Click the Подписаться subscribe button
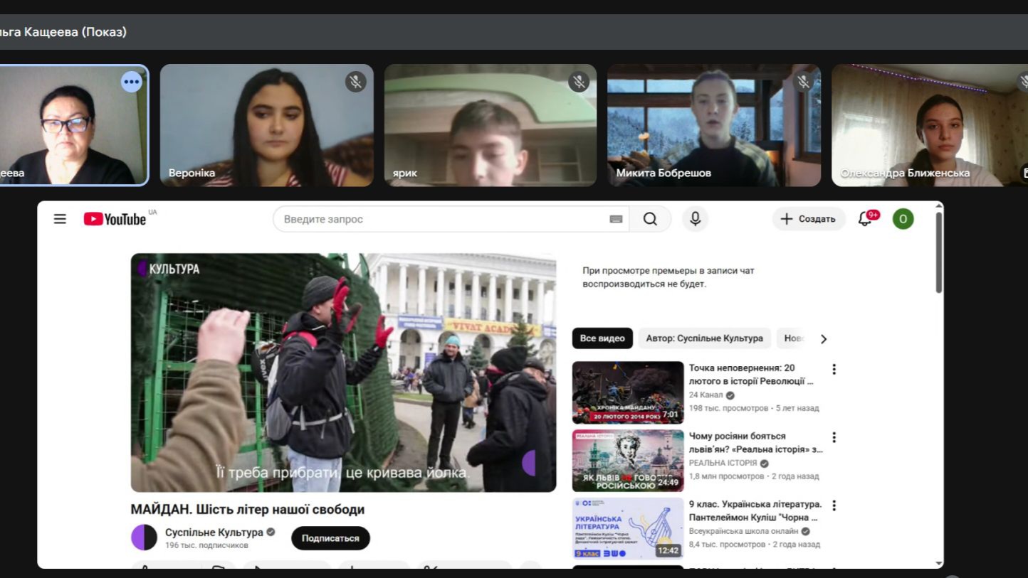 coord(330,538)
